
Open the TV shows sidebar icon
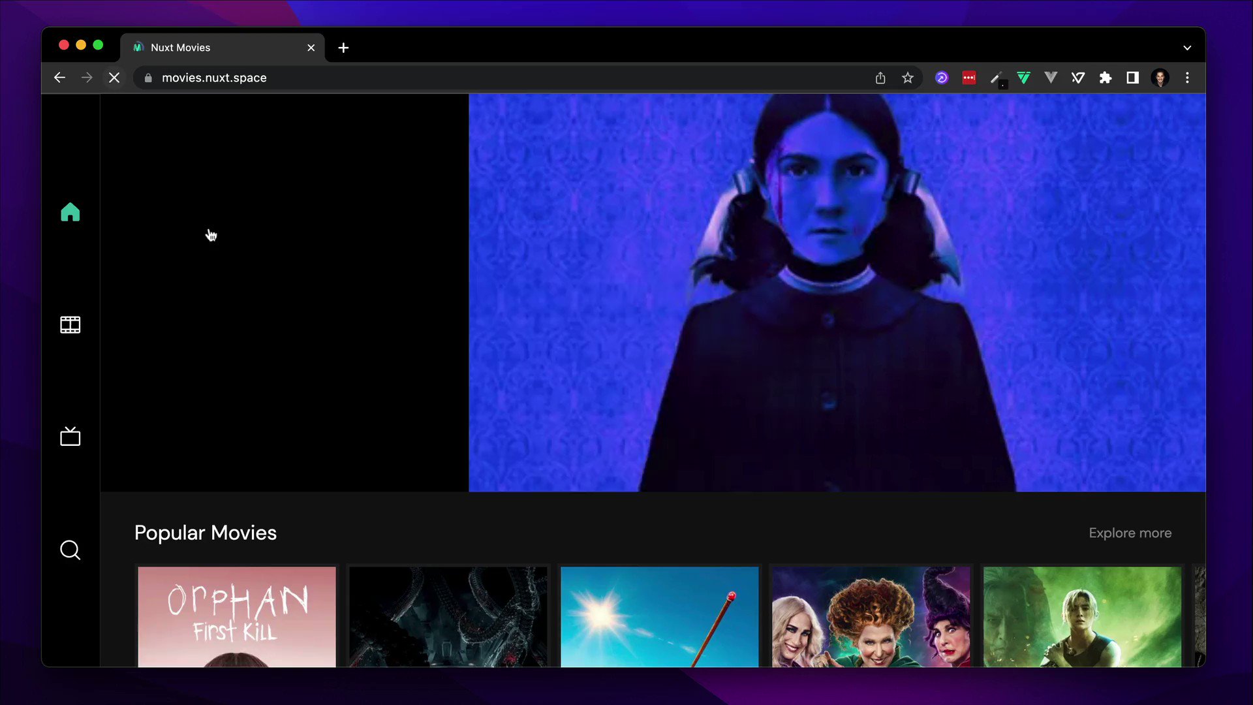pos(70,437)
